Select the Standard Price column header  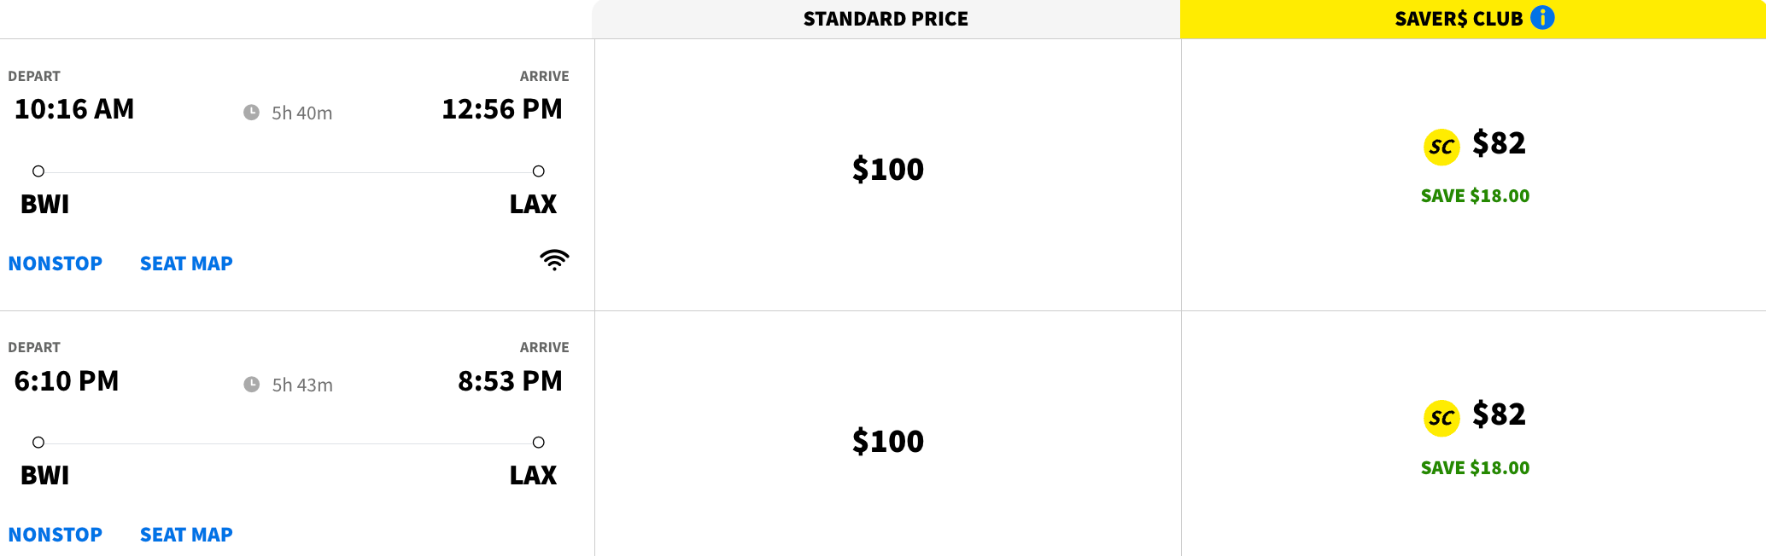[886, 19]
